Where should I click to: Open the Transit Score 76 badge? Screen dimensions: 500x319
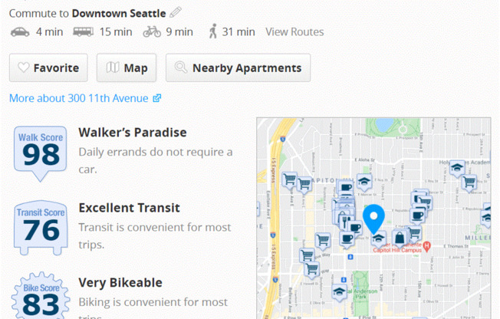tap(41, 228)
